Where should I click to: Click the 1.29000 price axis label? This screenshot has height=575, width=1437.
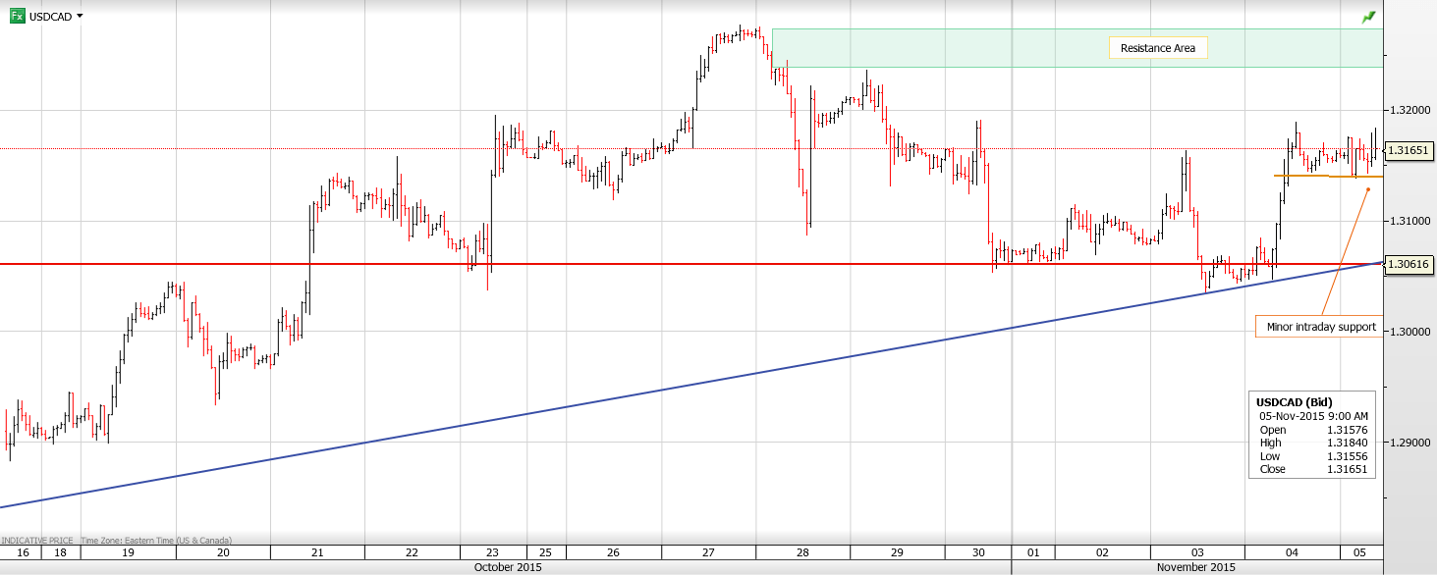pos(1409,443)
